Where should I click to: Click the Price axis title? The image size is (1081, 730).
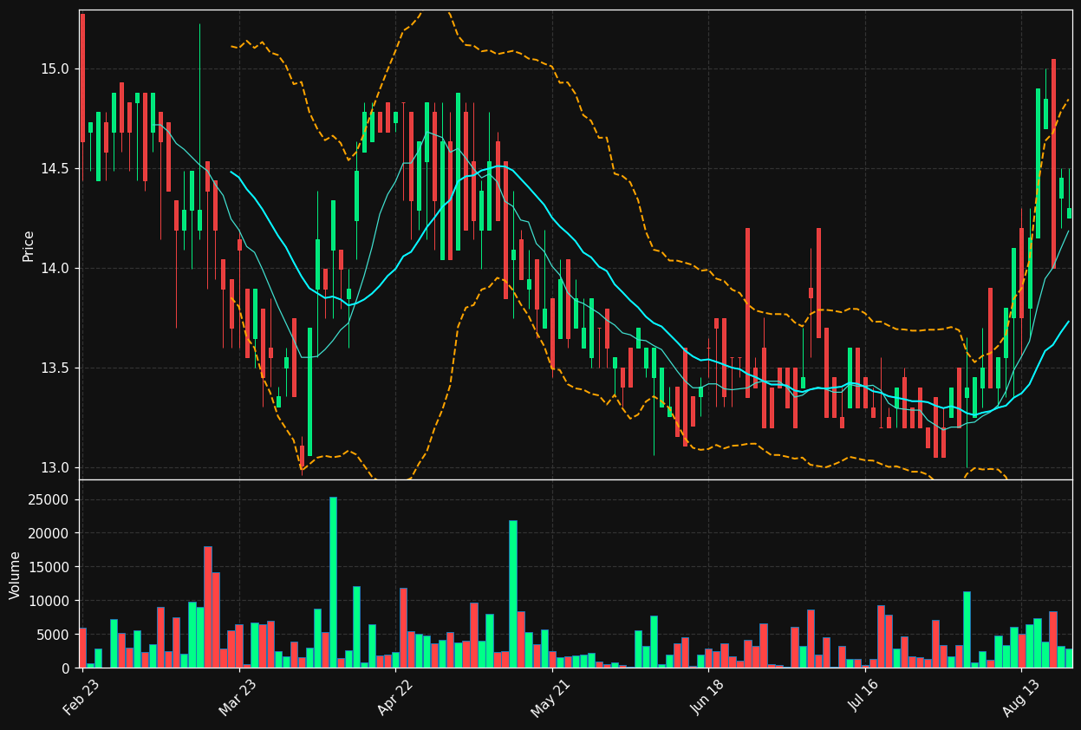[x=28, y=245]
